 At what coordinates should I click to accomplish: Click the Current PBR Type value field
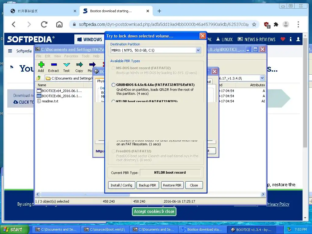170,172
